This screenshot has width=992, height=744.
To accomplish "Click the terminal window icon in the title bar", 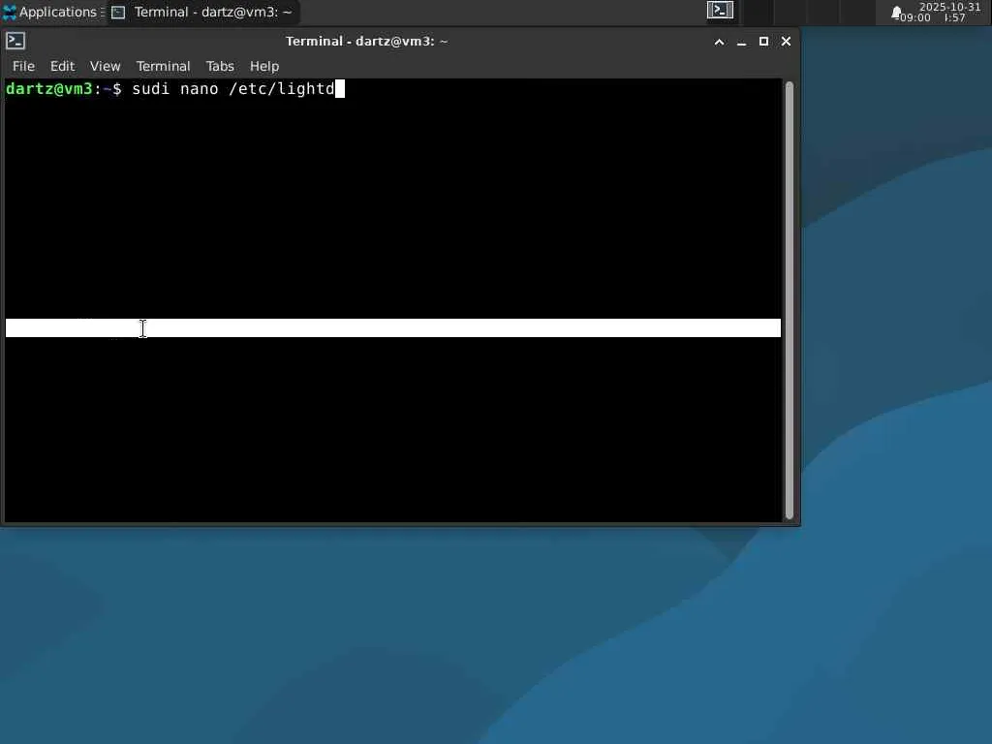I will pyautogui.click(x=15, y=41).
